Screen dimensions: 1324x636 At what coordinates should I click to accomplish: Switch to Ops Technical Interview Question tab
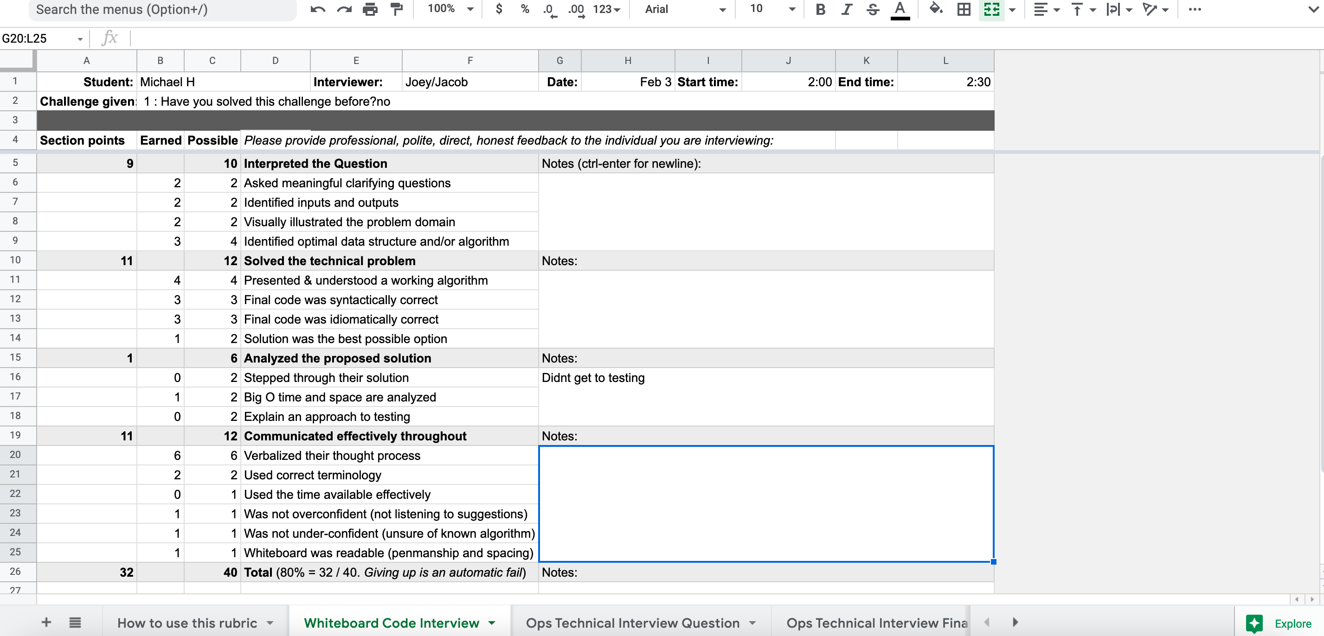coord(632,623)
